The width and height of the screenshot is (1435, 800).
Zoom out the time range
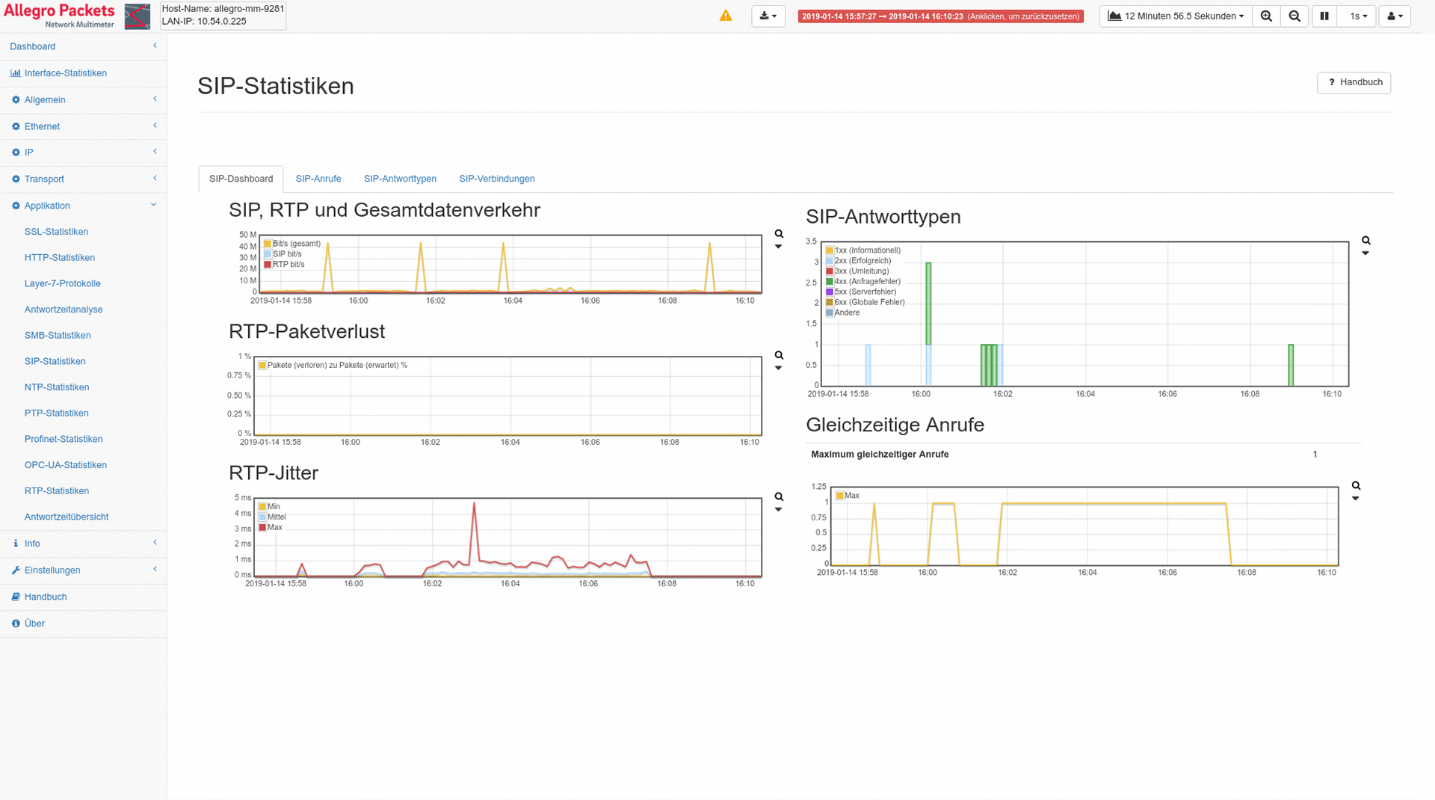[x=1294, y=16]
